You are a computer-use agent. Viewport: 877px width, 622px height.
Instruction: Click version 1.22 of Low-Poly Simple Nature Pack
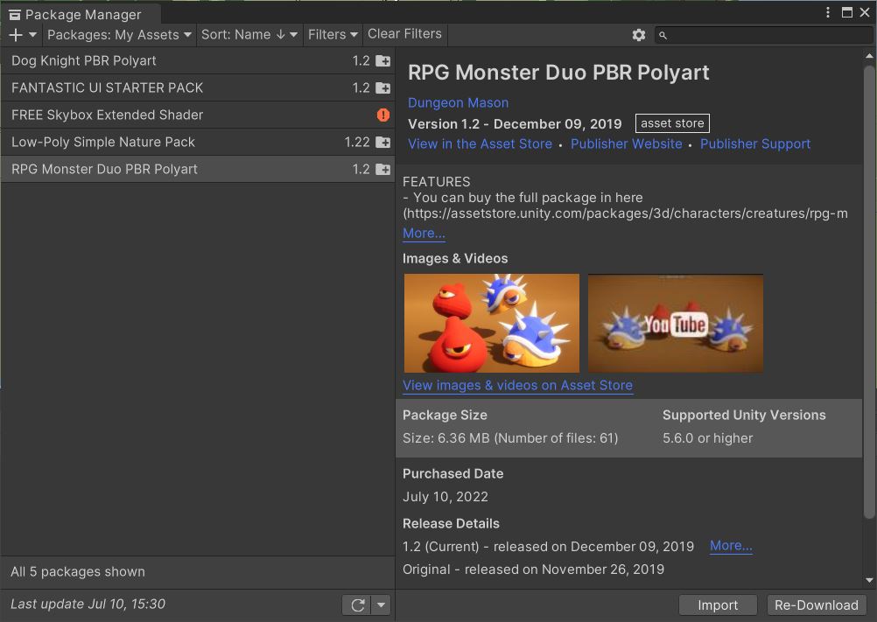point(357,142)
